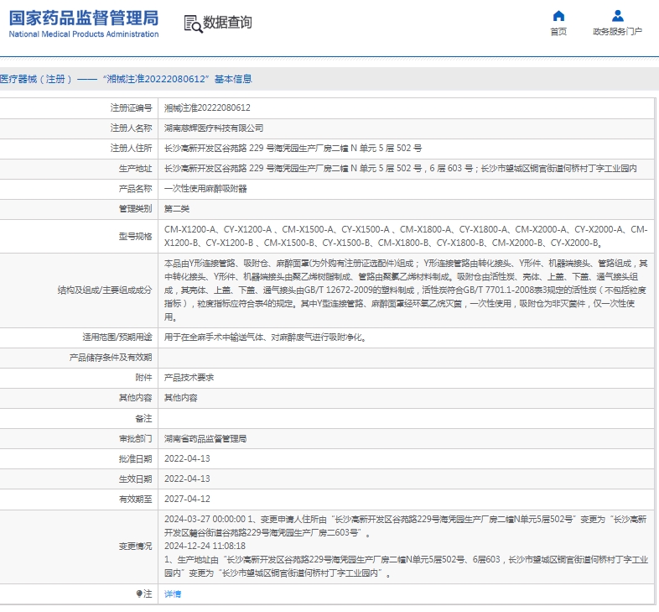The width and height of the screenshot is (659, 612).
Task: Select registration number 湘械注准20222080612 value
Action: point(207,107)
